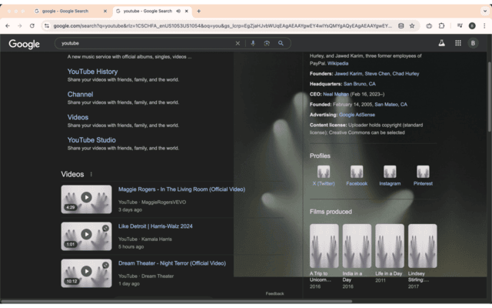Open 'A Trip to Unicorn' film thumbnail
The image size is (492, 308).
tap(324, 246)
